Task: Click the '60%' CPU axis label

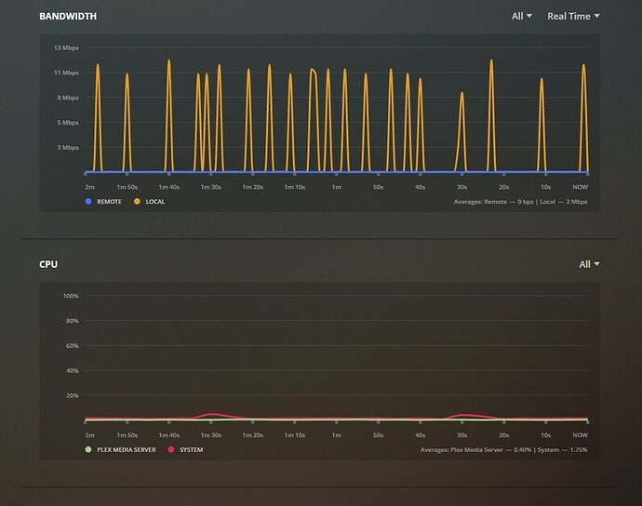Action: (x=73, y=346)
